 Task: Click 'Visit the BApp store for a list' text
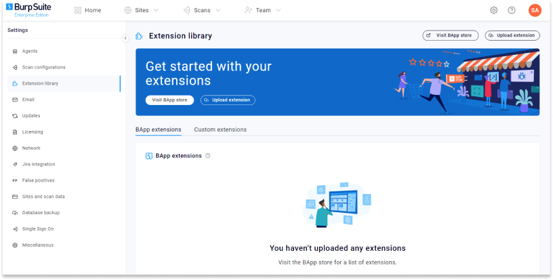tap(337, 262)
